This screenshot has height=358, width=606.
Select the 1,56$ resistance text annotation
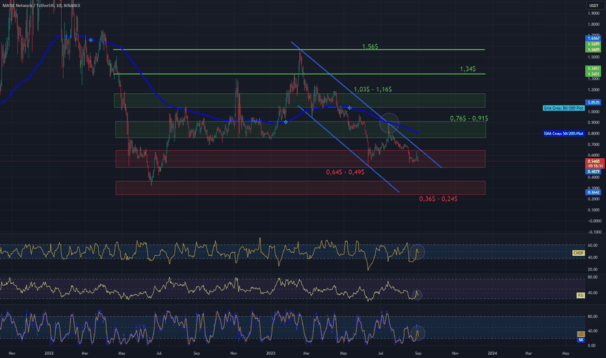pyautogui.click(x=370, y=46)
